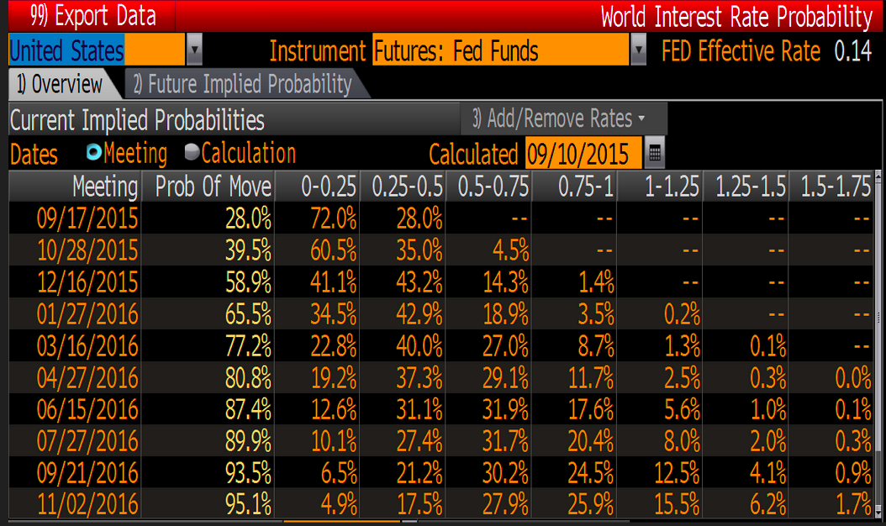Click the 89.9% Prob Of Move value
This screenshot has height=526, width=886.
click(x=249, y=440)
